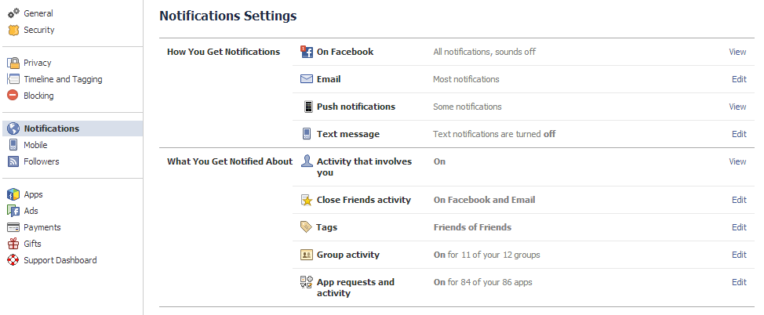The image size is (764, 315).
Task: Edit Email notification settings
Action: point(739,79)
